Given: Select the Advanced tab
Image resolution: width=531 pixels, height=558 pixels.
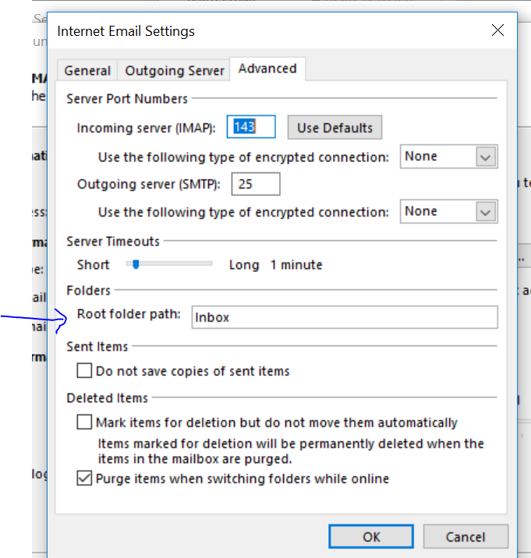Looking at the screenshot, I should (x=267, y=69).
